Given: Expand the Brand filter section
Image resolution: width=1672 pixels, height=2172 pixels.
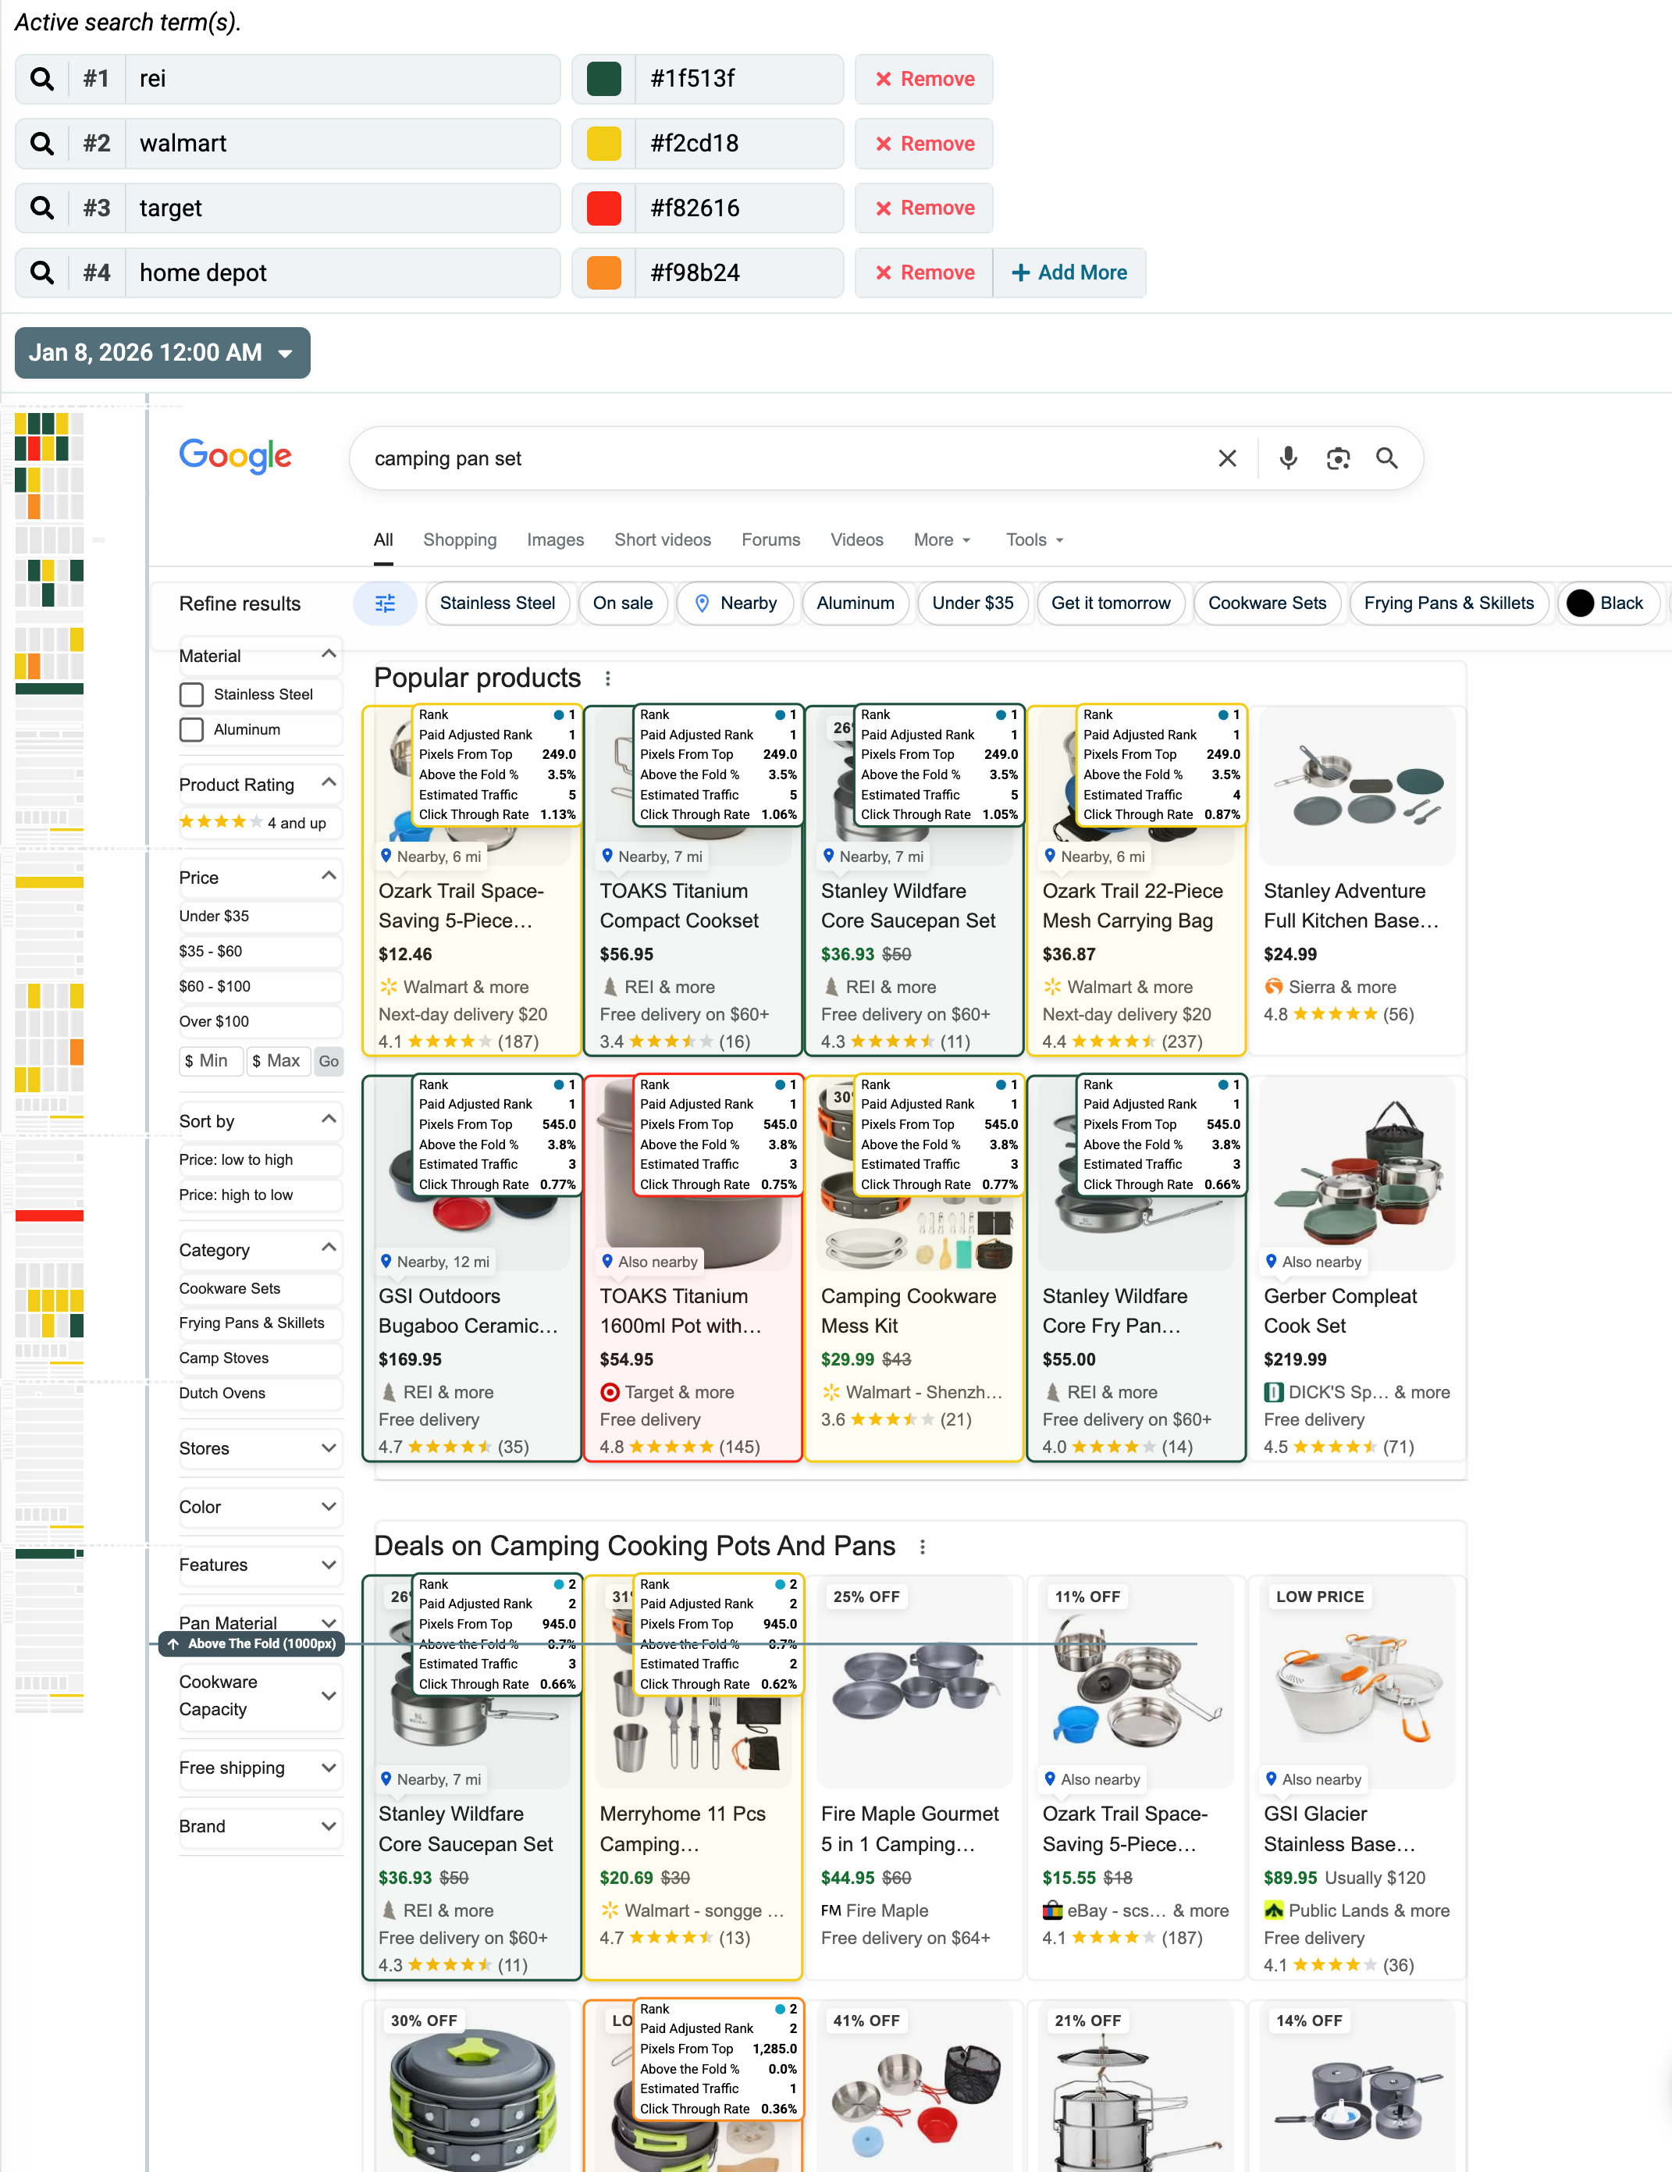Looking at the screenshot, I should (259, 1826).
